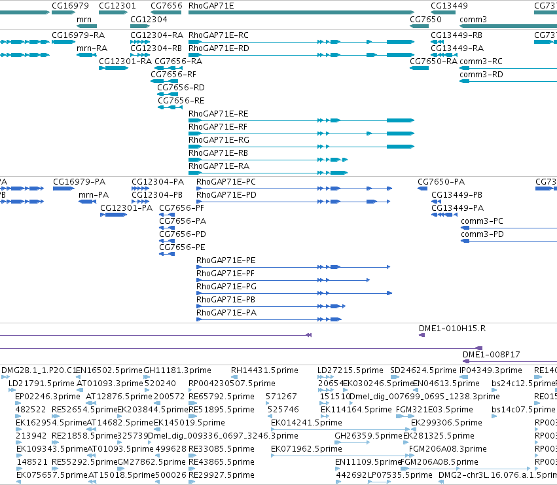Click protein RhoGAP71E-PB

[x=226, y=300]
